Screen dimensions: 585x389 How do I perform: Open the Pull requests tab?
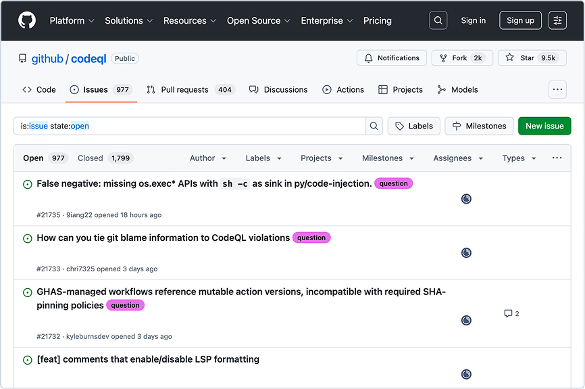click(x=190, y=90)
